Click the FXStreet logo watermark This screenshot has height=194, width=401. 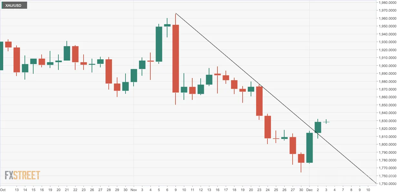click(22, 175)
